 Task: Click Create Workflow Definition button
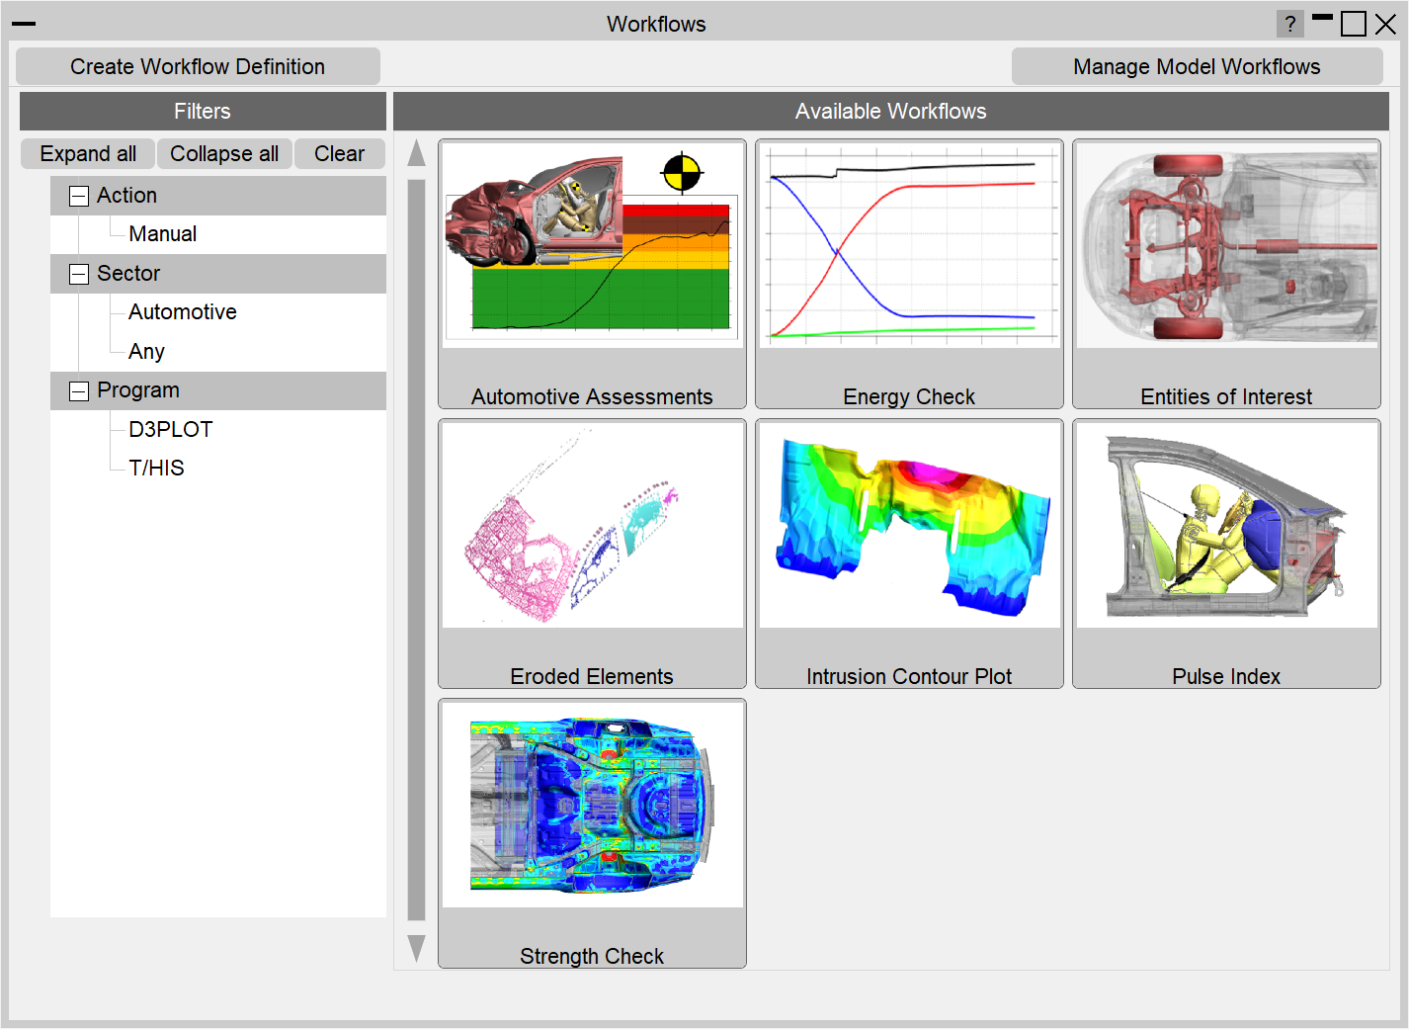[x=198, y=66]
